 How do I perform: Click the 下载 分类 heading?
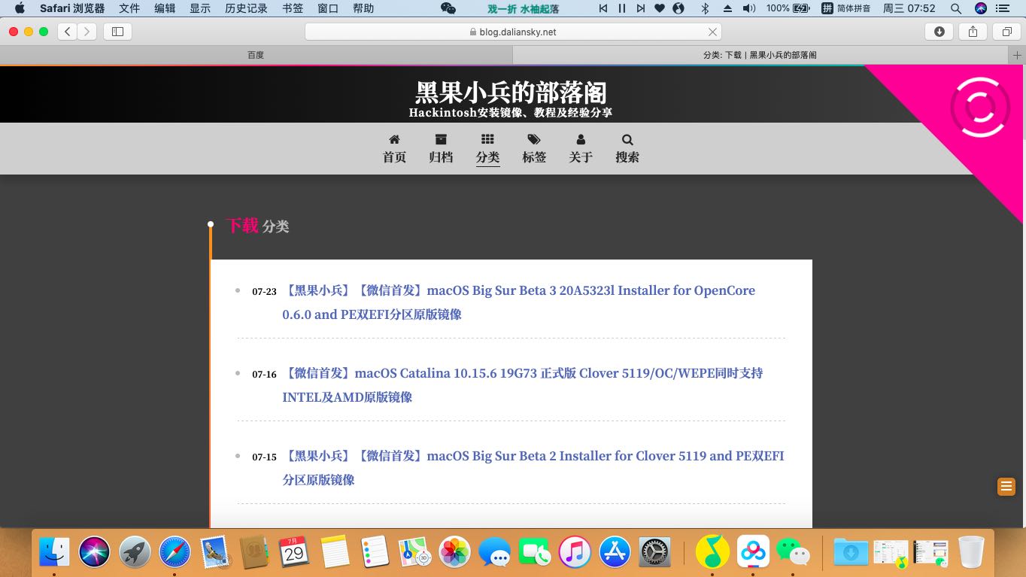(257, 226)
